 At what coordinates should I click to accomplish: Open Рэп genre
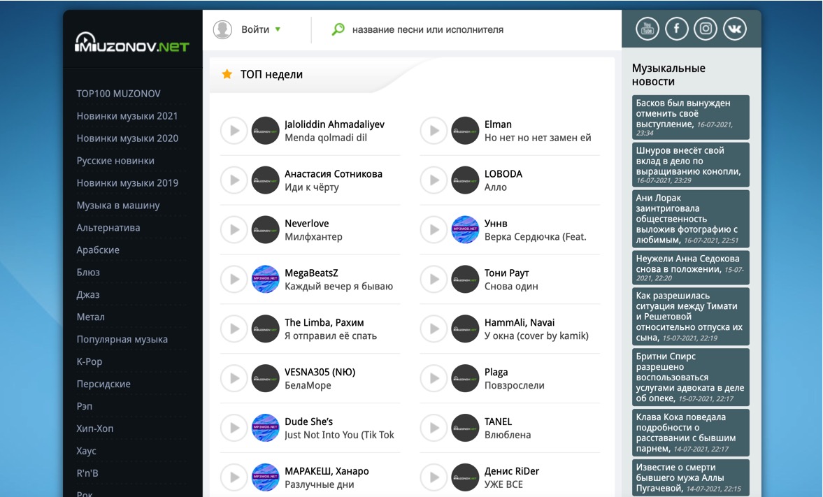tap(85, 406)
